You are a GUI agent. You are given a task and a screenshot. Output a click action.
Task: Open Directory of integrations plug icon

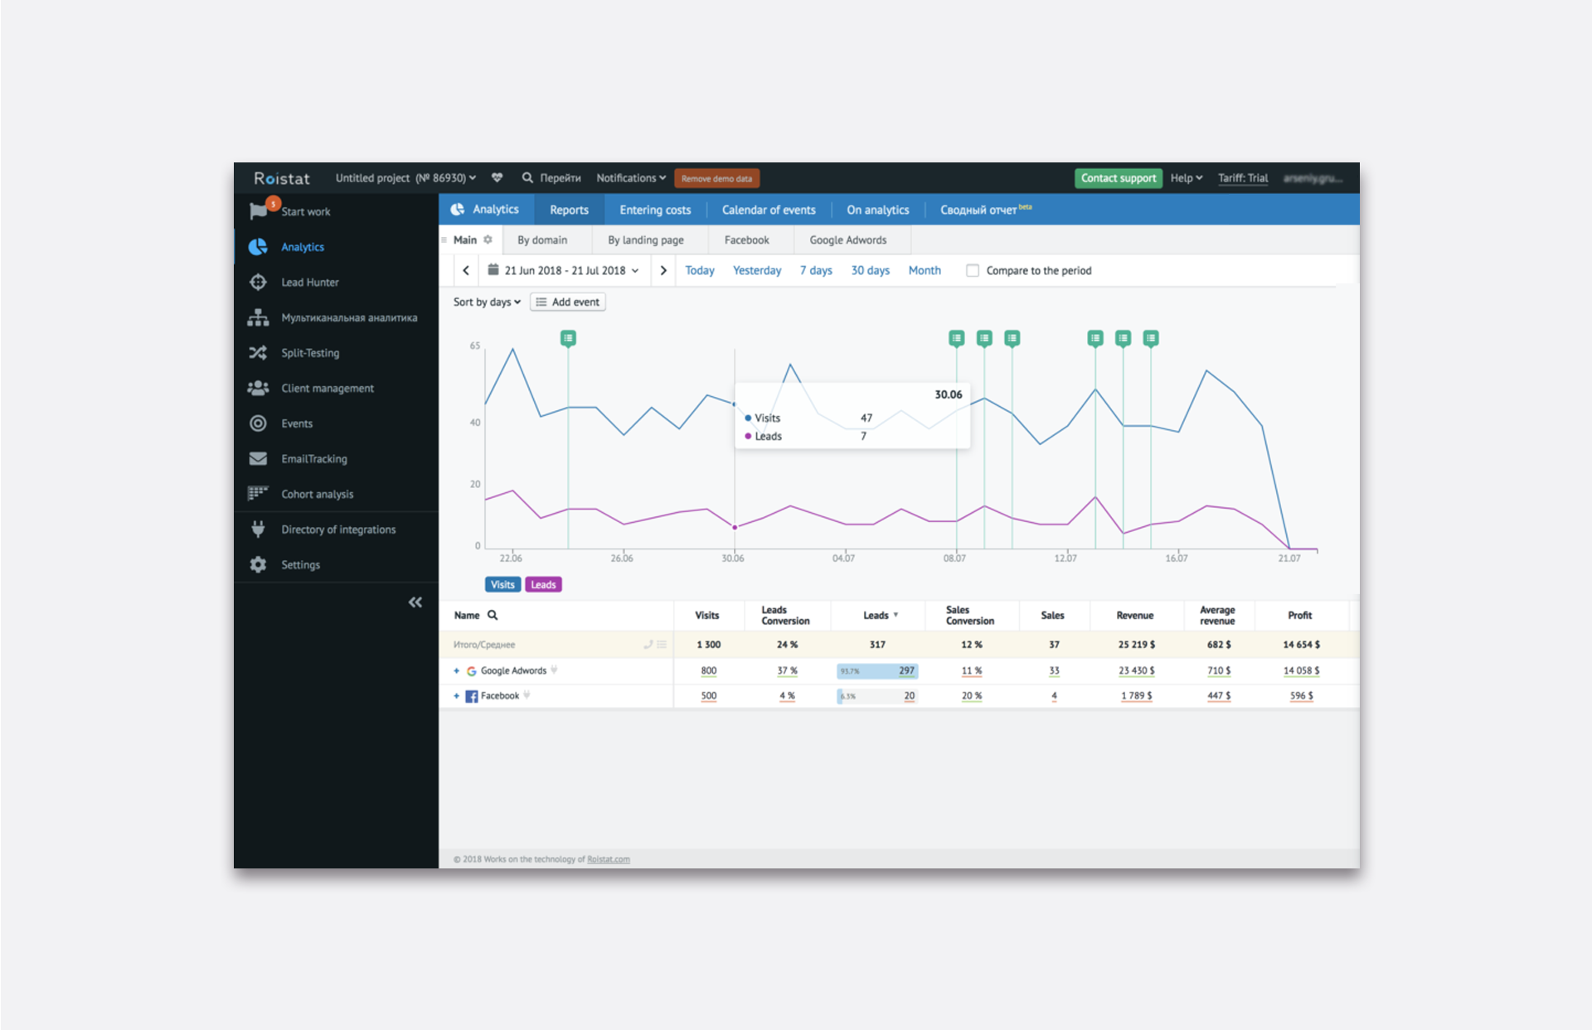pos(258,529)
